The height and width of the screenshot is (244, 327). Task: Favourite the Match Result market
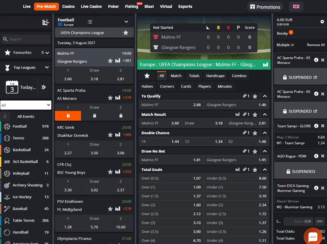click(255, 115)
